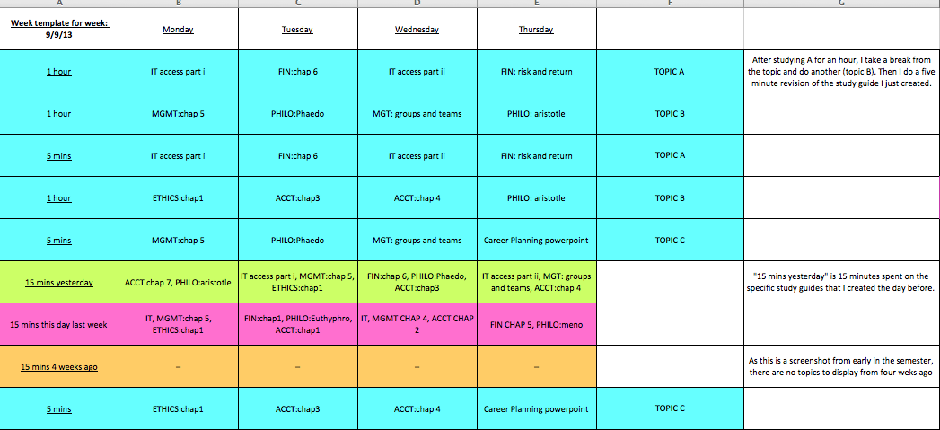This screenshot has height=430, width=940.
Task: Select the 'IT, MGMT:chap 5, ETHICS:chap1' pink cell
Action: pos(178,324)
